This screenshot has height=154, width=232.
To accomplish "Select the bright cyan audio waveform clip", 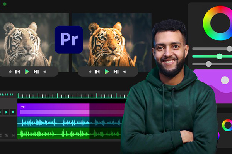I will [53, 122].
